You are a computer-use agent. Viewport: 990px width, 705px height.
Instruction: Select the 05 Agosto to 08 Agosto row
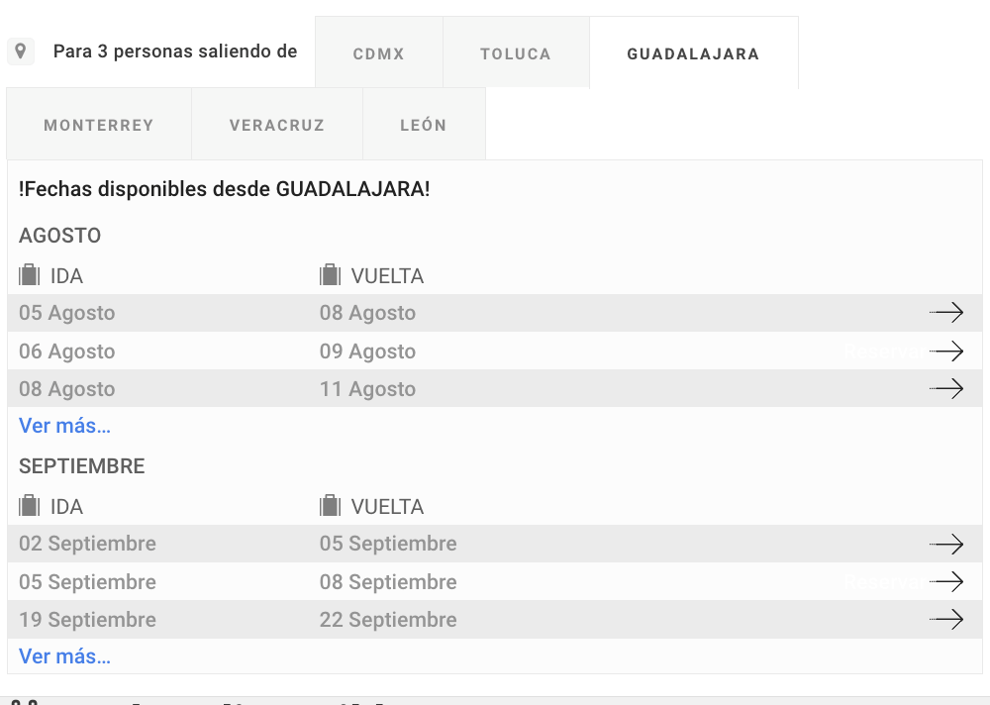pos(494,313)
